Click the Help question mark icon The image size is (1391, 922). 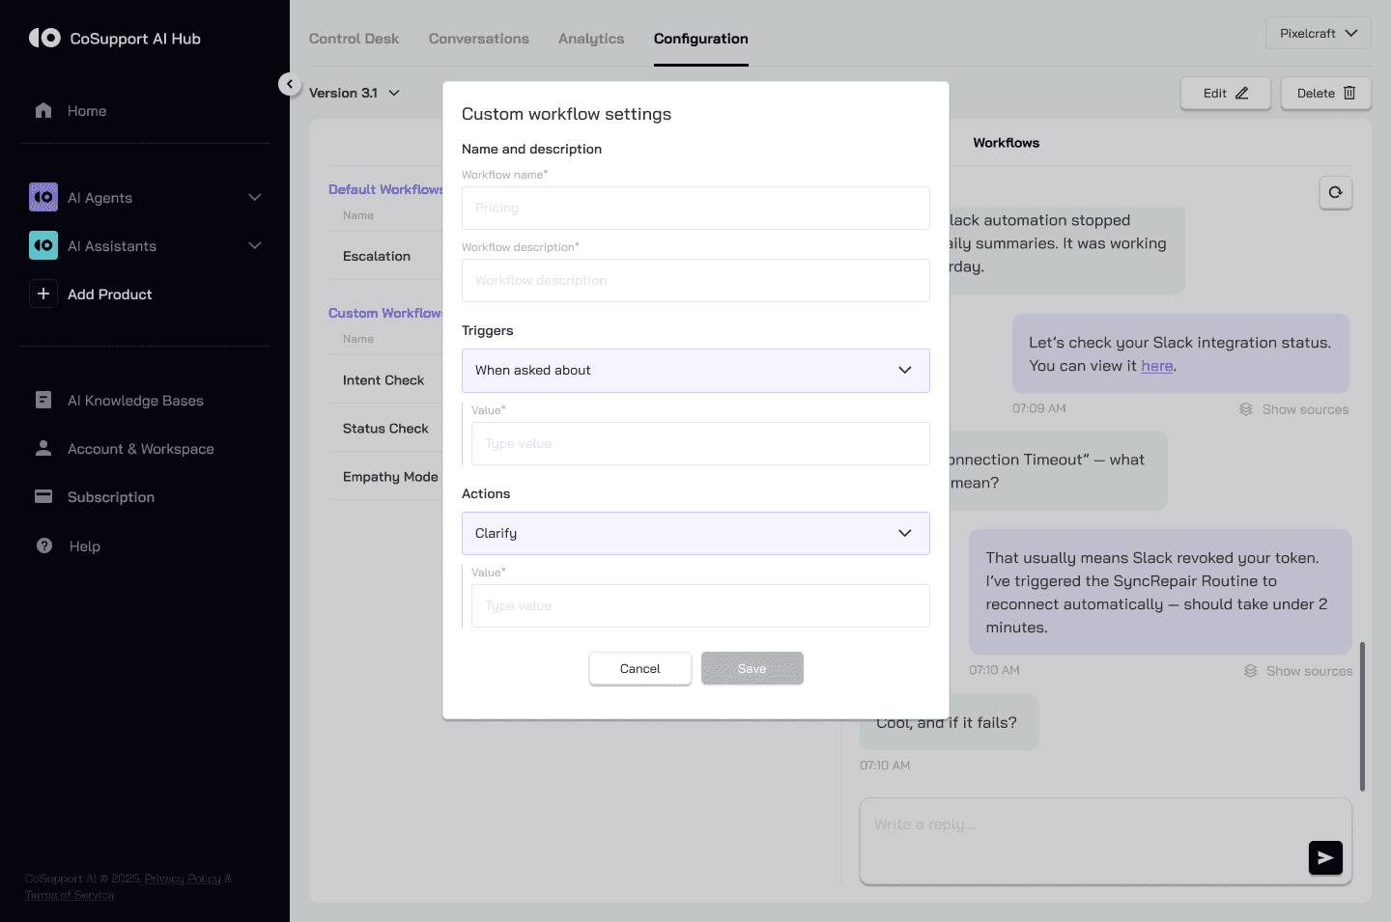click(x=44, y=545)
